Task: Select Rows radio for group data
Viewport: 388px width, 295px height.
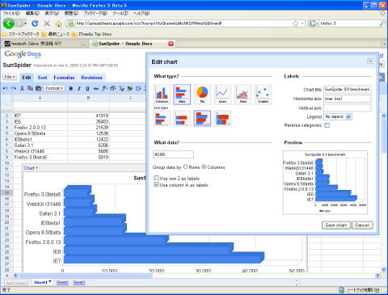Action: coord(185,167)
